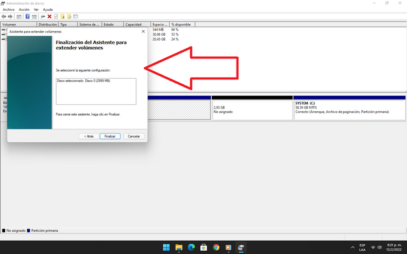
Task: Click the 'Sistema de ...' column header
Action: [90, 24]
